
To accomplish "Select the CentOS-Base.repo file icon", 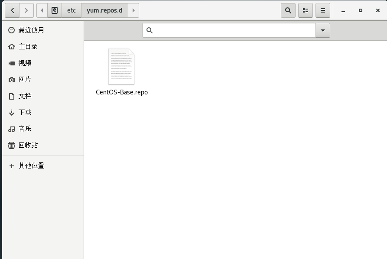I will coord(121,66).
